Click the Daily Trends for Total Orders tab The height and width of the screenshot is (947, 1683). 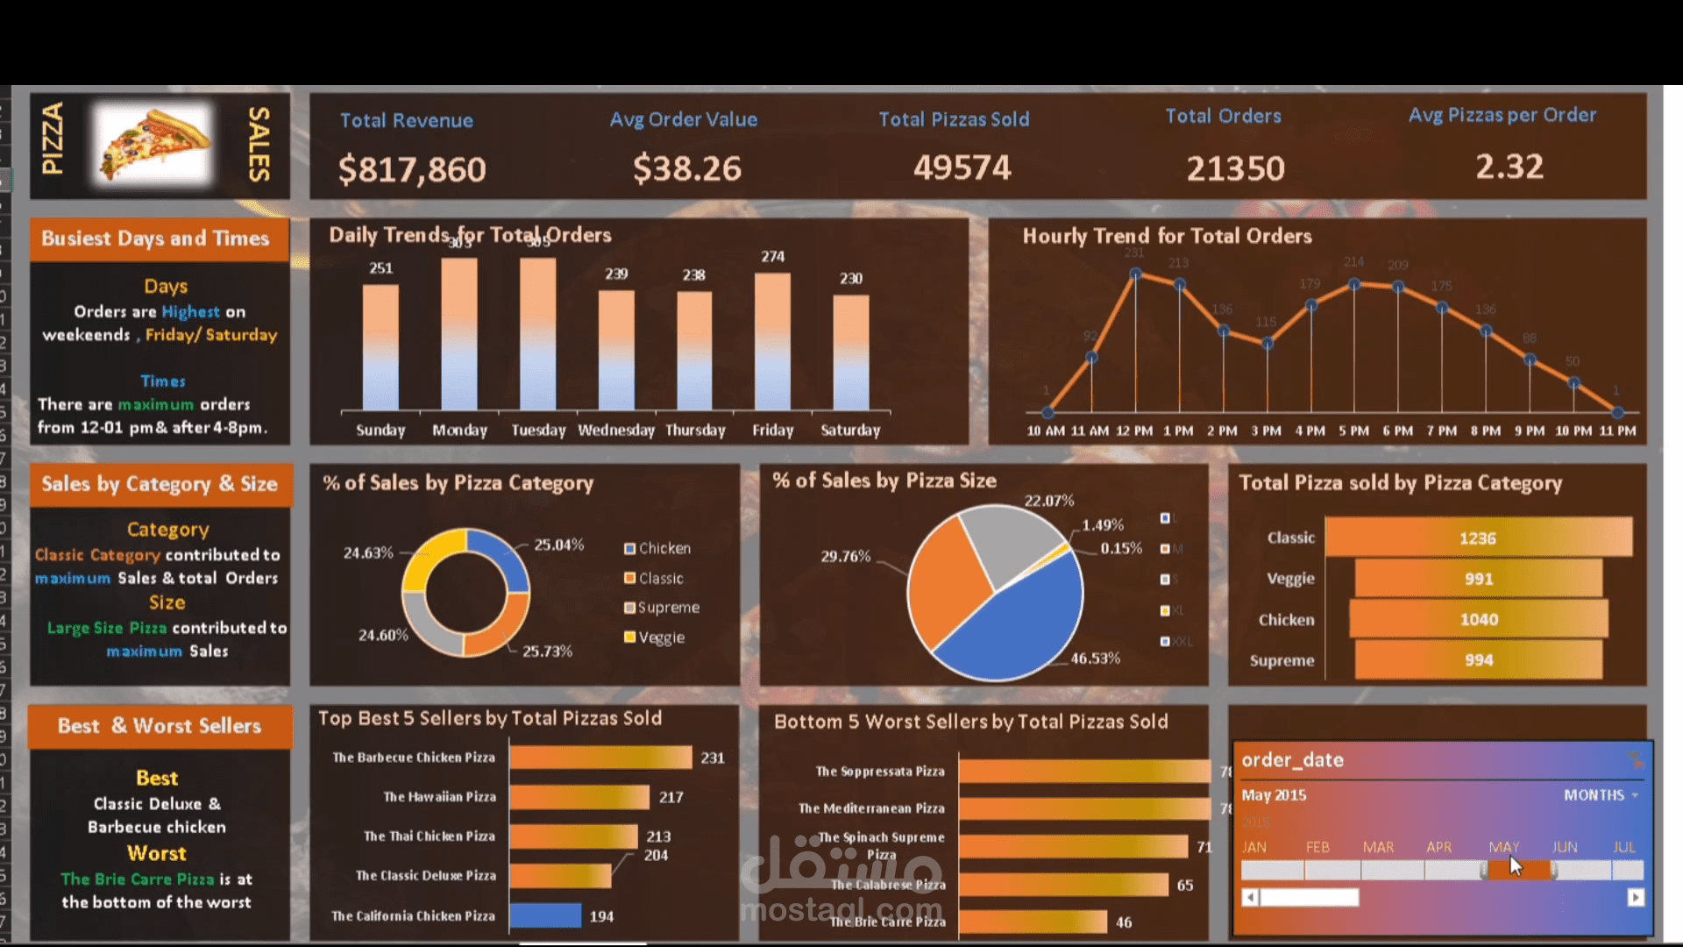pyautogui.click(x=469, y=235)
